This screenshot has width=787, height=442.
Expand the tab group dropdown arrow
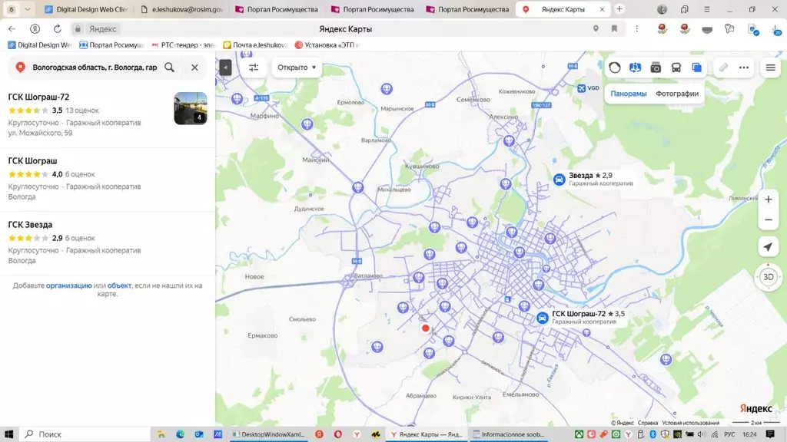click(28, 9)
